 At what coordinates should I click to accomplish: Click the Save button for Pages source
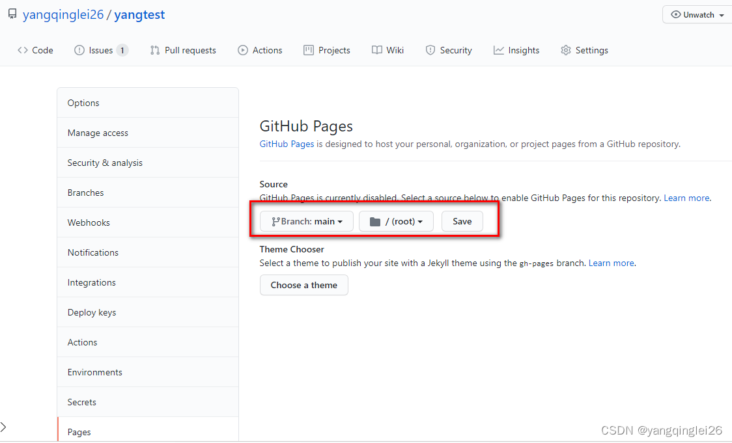[x=462, y=221]
